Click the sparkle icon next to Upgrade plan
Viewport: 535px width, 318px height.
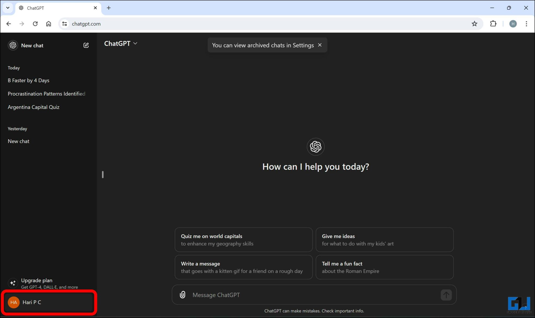tap(13, 283)
